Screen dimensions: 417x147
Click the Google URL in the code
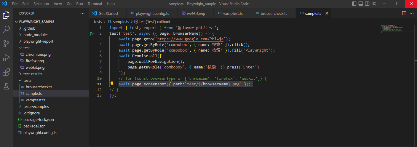[190, 39]
